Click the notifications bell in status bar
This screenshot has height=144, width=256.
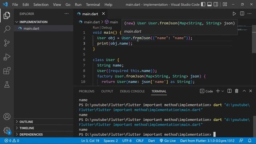click(250, 140)
